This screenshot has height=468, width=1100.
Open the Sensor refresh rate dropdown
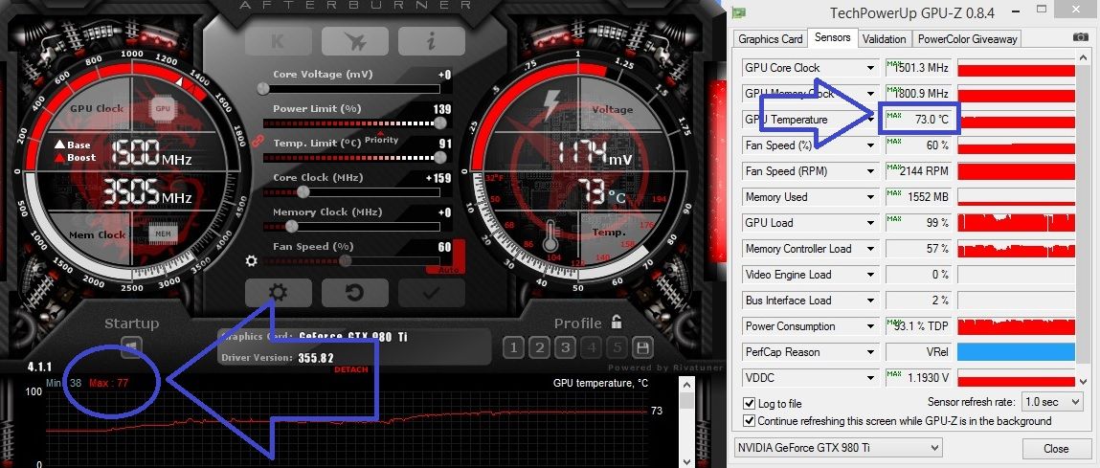tap(1052, 402)
